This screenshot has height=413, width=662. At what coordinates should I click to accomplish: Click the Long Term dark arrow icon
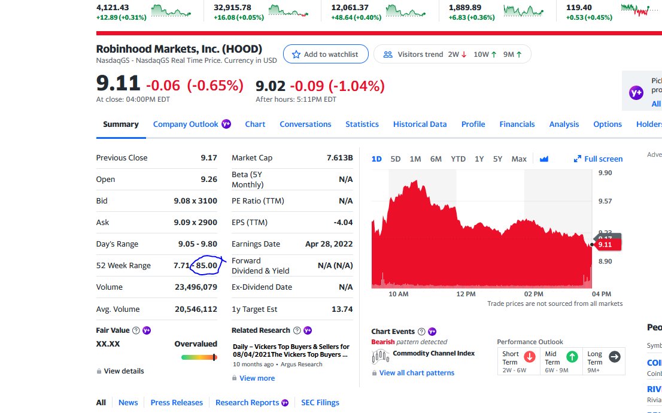point(615,357)
